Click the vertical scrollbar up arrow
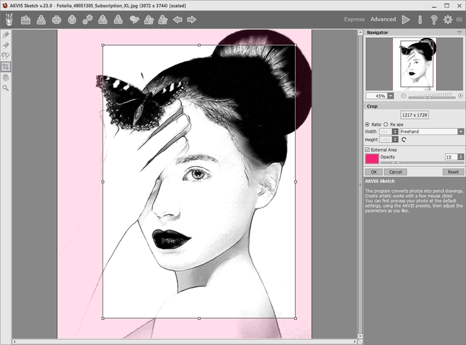466x345 pixels. tap(360, 31)
